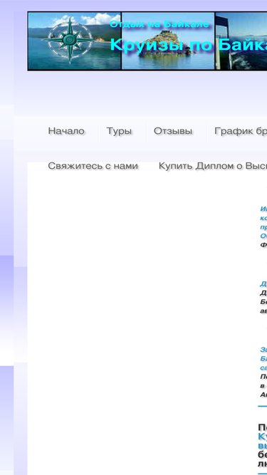Open the blue italic link starting with 'За'

tap(263, 359)
